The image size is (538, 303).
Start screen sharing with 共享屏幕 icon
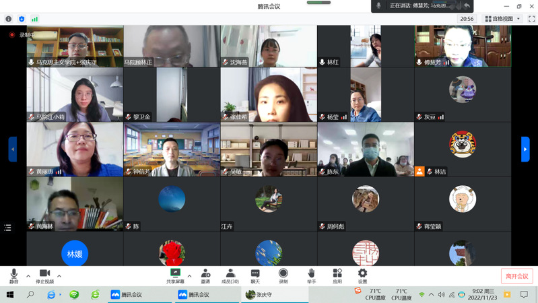tap(175, 276)
